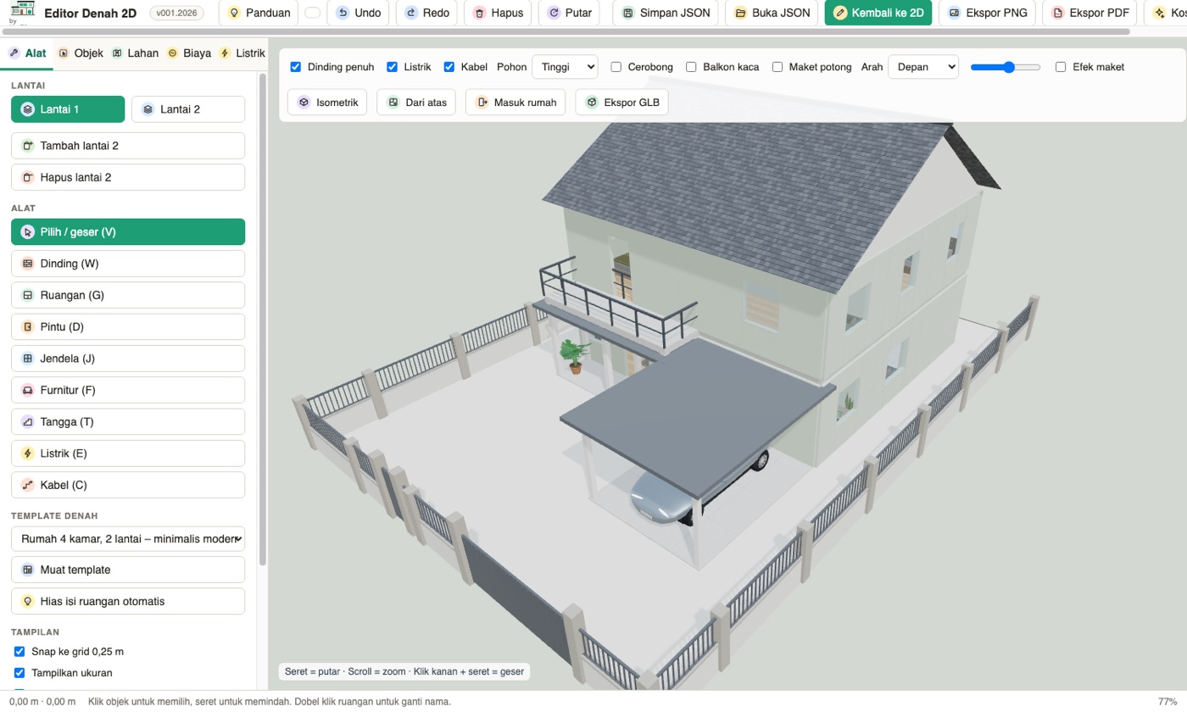
Task: Switch to the Listrik sidebar tab
Action: coord(242,53)
